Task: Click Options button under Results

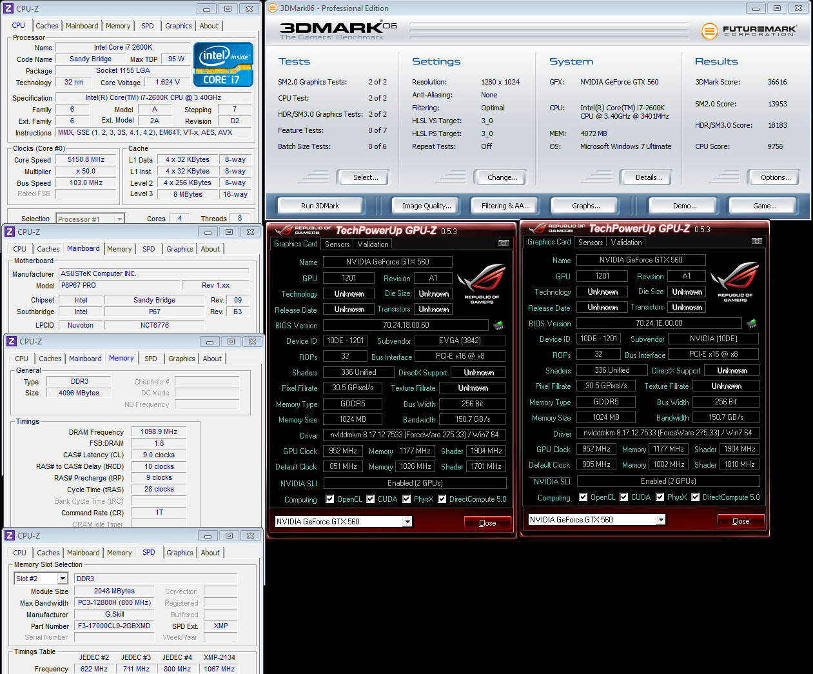Action: point(776,177)
